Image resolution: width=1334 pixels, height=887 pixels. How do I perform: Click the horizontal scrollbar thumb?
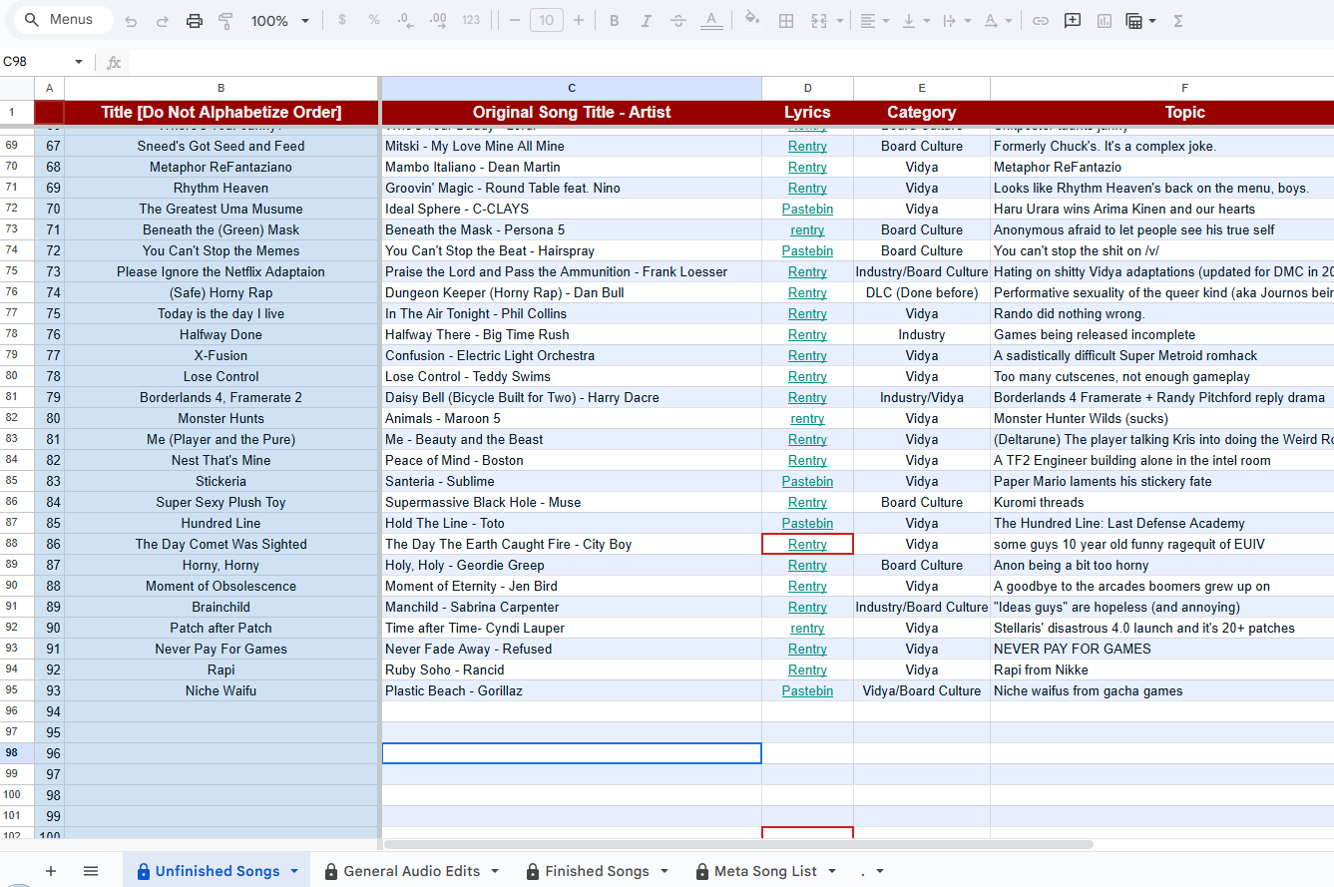click(738, 844)
